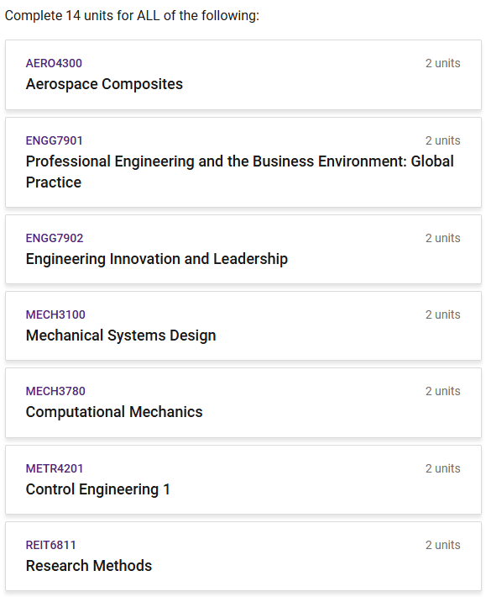This screenshot has width=486, height=597.
Task: Open the REIT6811 course code link
Action: (50, 545)
